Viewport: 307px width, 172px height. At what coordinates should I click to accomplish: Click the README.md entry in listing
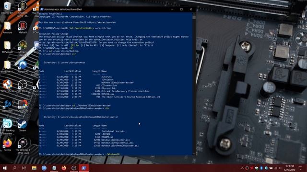tap(107, 137)
